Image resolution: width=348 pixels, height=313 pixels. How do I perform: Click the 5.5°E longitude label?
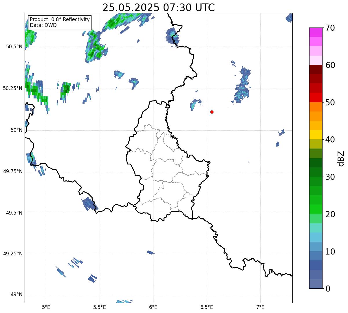(x=100, y=307)
